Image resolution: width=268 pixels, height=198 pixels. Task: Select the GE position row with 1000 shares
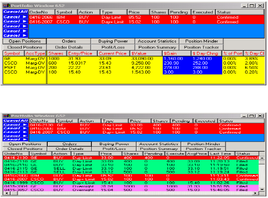(134, 59)
